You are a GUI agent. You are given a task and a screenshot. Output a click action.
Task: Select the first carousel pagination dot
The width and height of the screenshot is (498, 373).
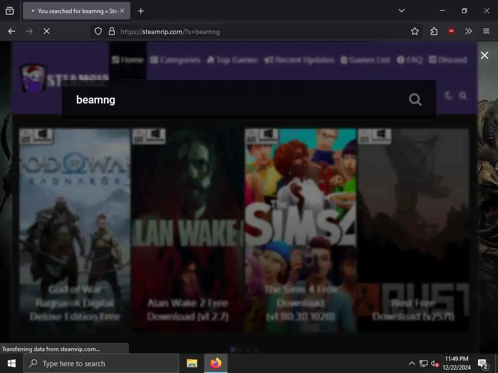pos(233,350)
